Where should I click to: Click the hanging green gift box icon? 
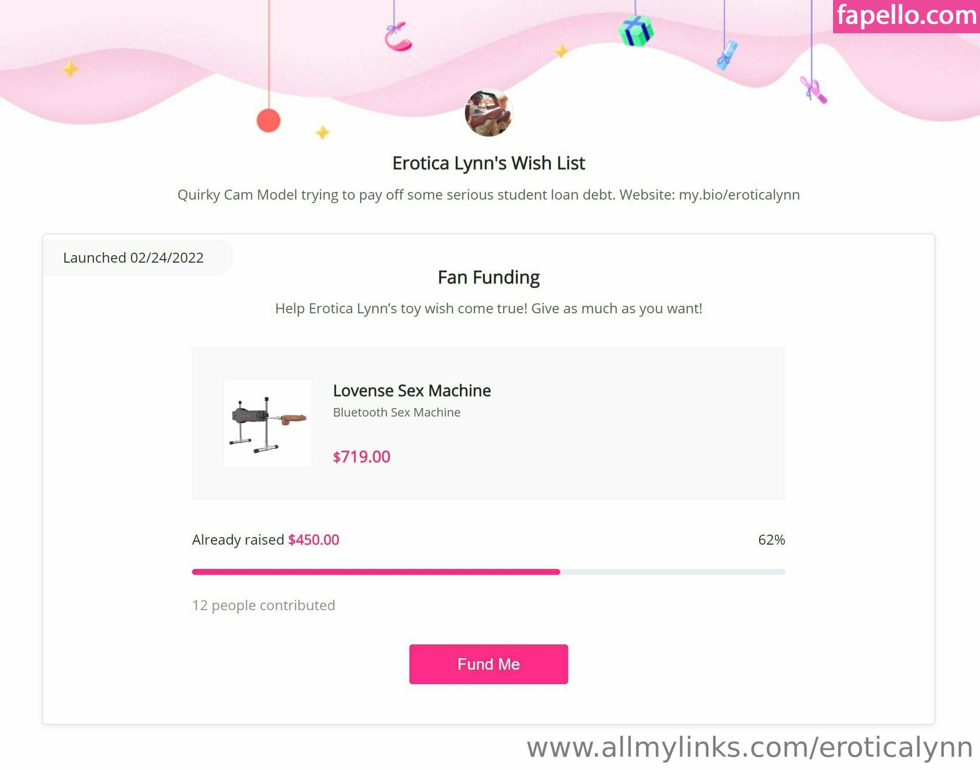635,31
